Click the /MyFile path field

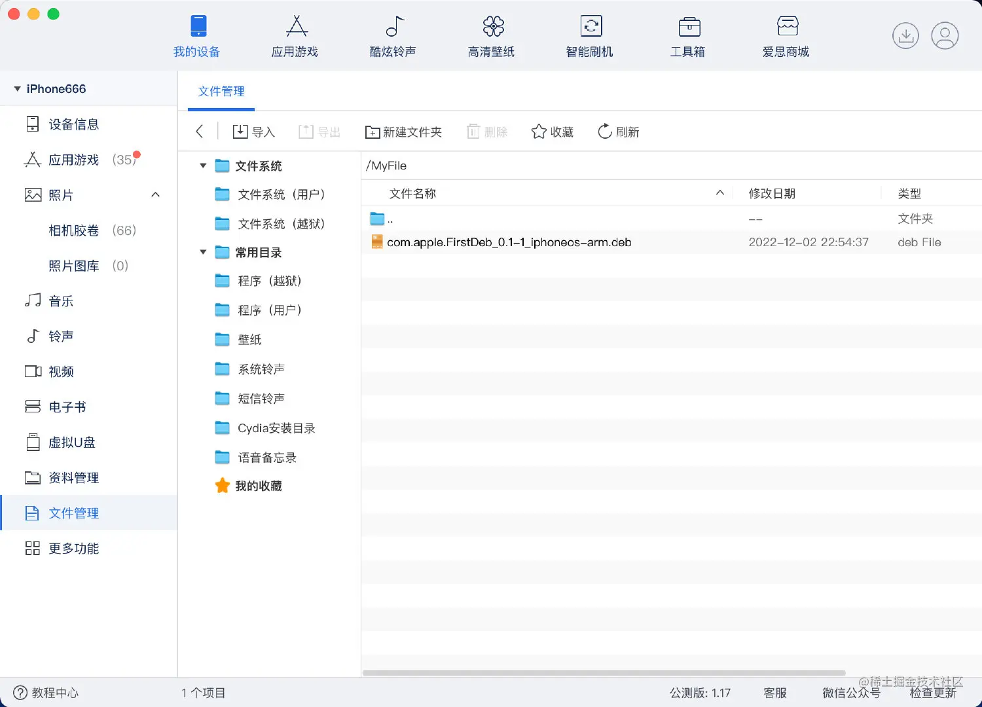pyautogui.click(x=672, y=166)
